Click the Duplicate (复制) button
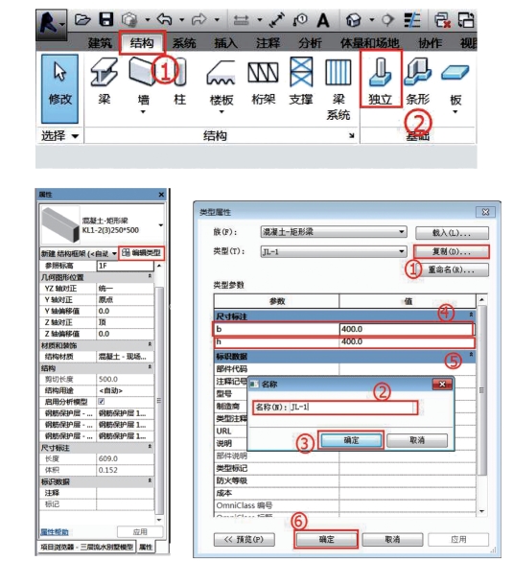The image size is (513, 561). click(x=451, y=252)
